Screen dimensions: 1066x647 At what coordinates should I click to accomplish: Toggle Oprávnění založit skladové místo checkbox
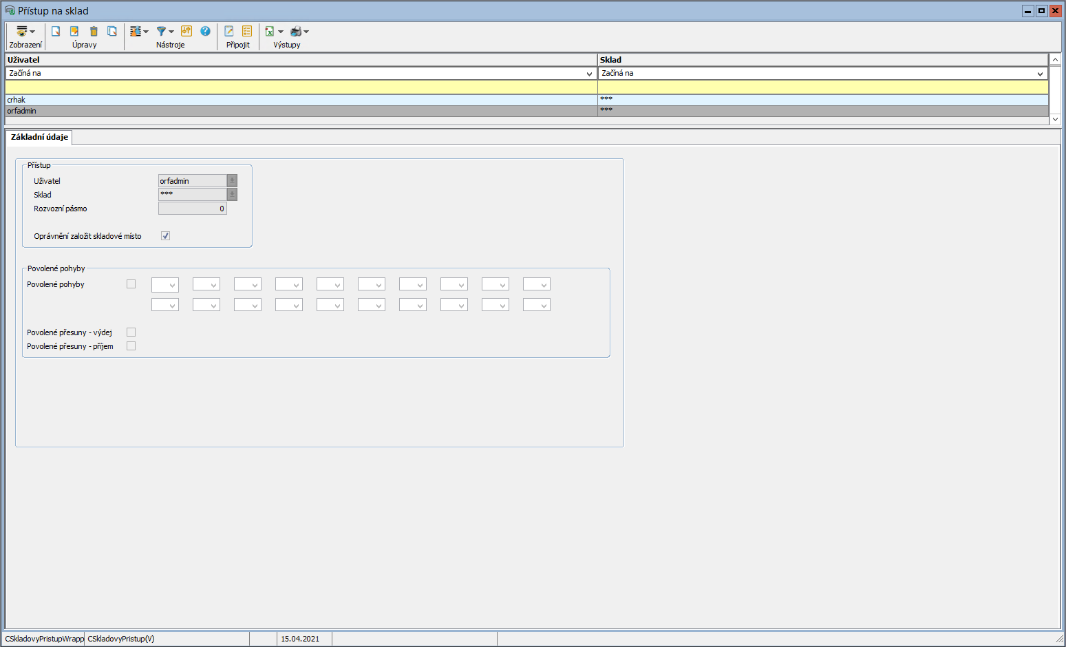(165, 236)
